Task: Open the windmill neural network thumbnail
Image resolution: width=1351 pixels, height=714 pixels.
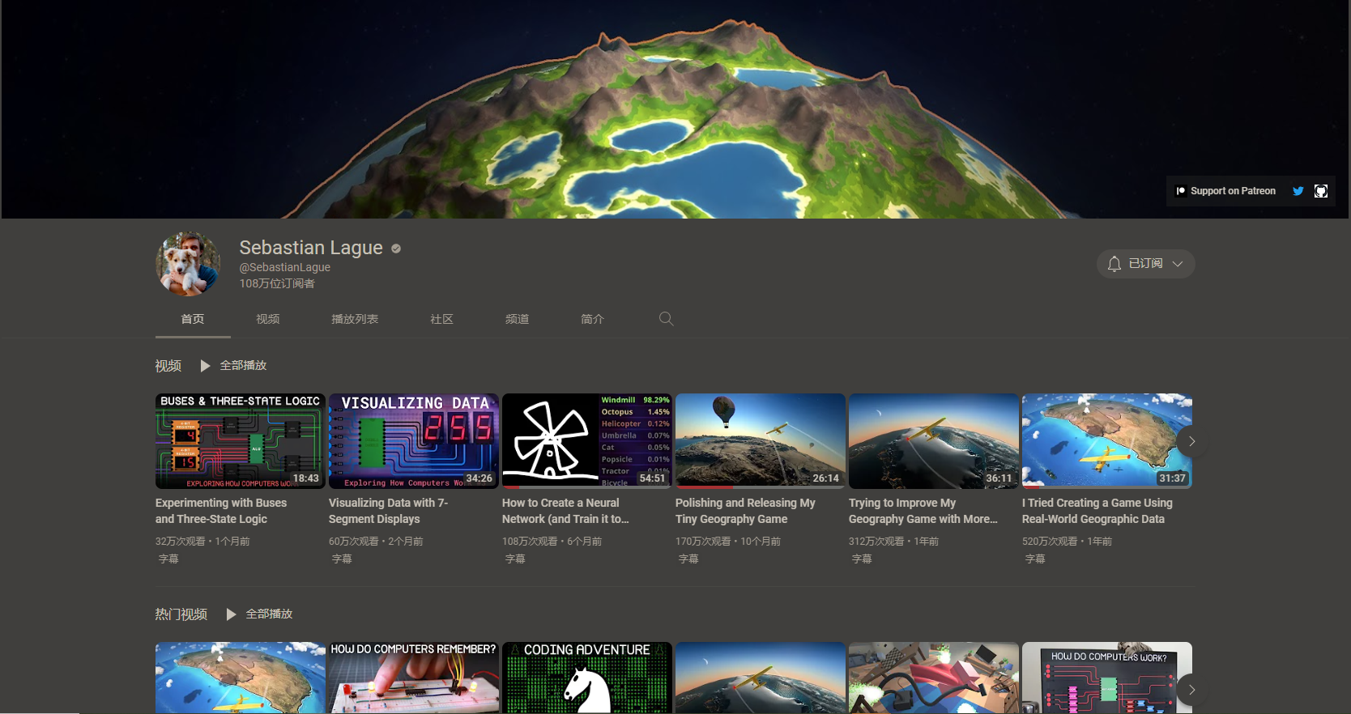Action: tap(587, 441)
